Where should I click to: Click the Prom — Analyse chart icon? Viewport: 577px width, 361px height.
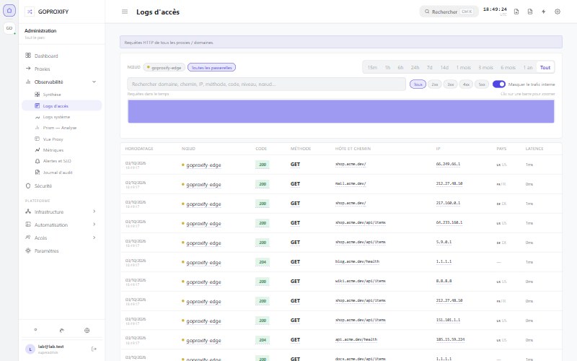tap(38, 128)
